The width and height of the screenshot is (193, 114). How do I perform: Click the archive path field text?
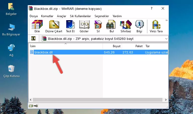[x=91, y=39]
